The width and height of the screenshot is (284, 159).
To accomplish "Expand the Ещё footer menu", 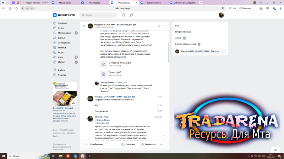I will point(55,136).
